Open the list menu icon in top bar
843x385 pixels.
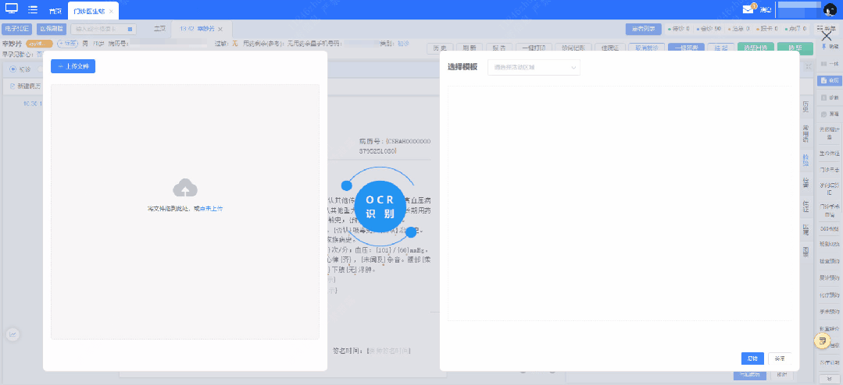pyautogui.click(x=33, y=9)
